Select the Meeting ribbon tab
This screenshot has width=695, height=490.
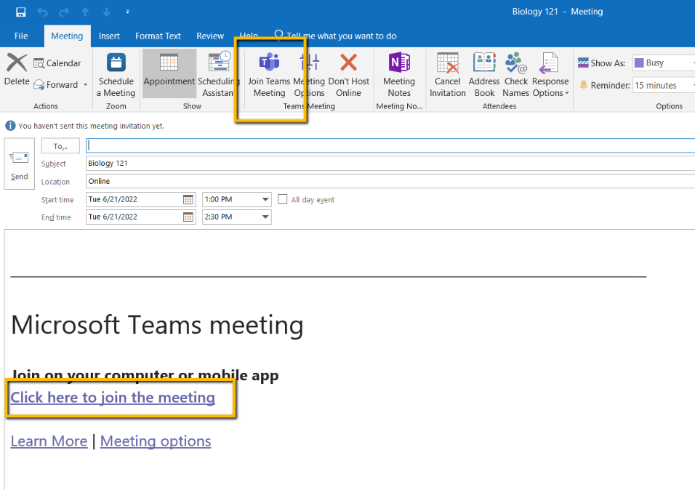[67, 36]
